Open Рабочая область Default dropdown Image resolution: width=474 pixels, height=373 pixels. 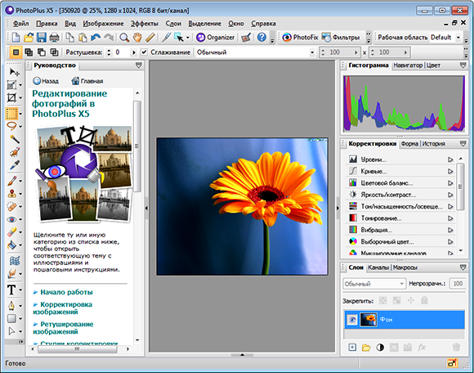click(x=458, y=38)
